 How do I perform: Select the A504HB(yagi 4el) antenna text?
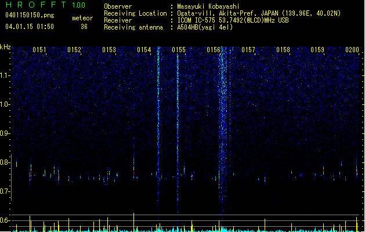click(x=205, y=27)
